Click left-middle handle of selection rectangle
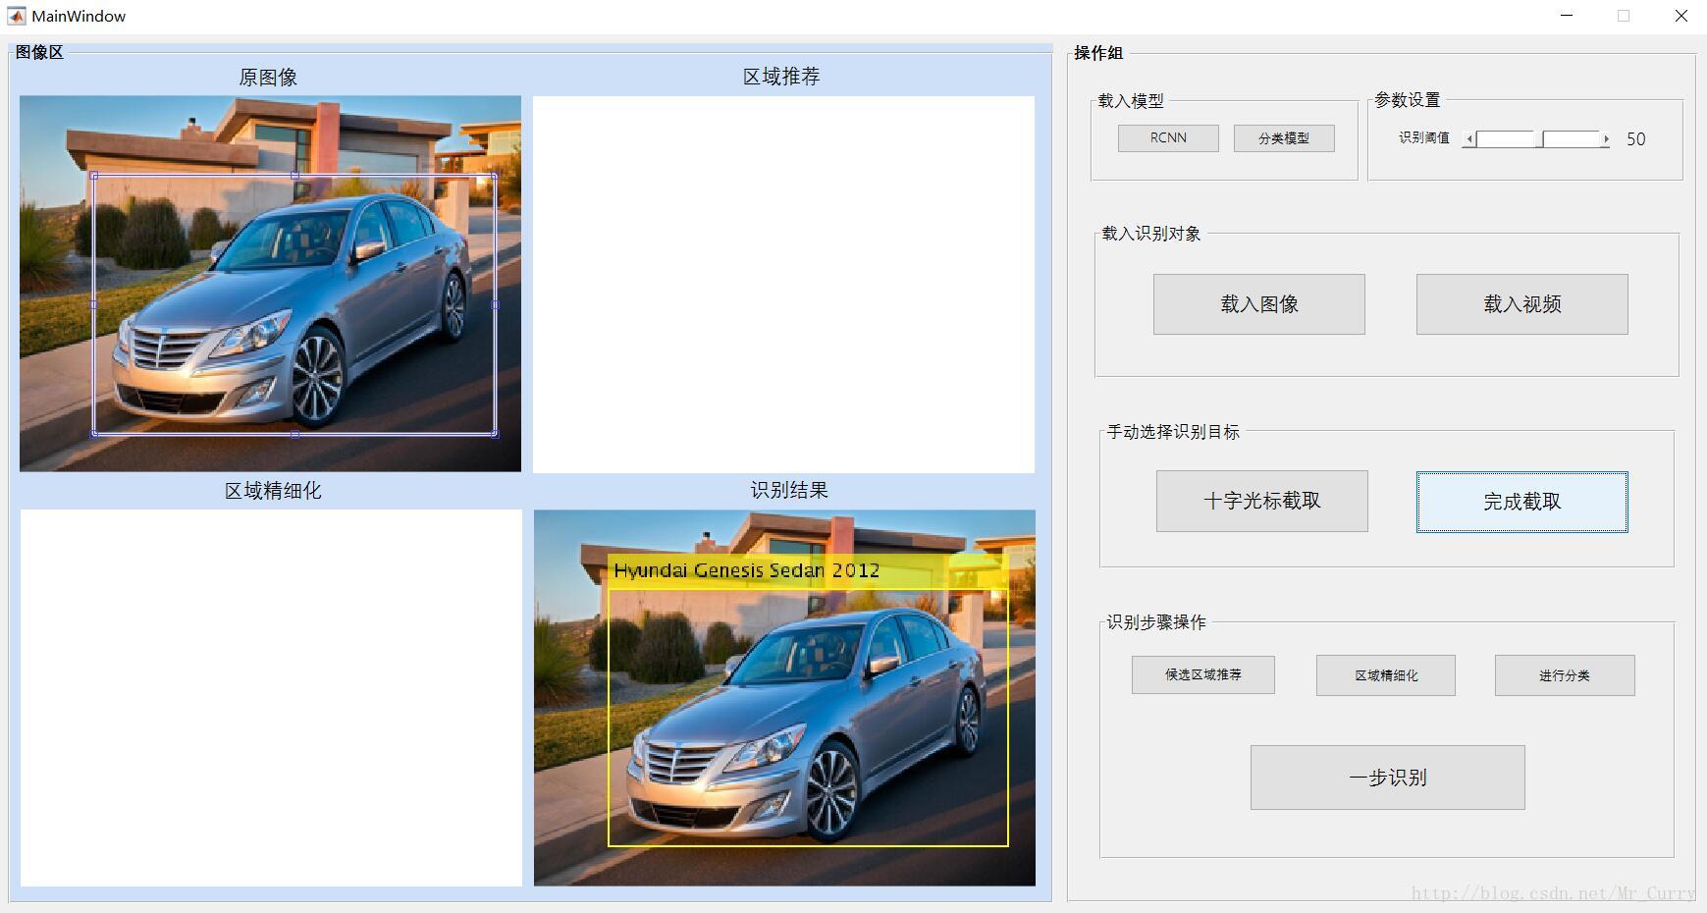The width and height of the screenshot is (1707, 913). pyautogui.click(x=94, y=304)
